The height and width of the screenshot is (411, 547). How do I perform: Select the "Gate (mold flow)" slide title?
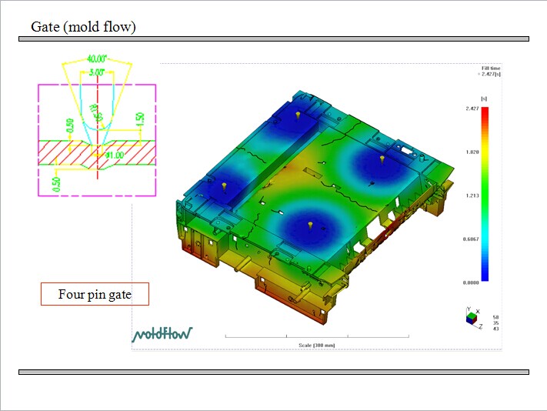[x=83, y=27]
